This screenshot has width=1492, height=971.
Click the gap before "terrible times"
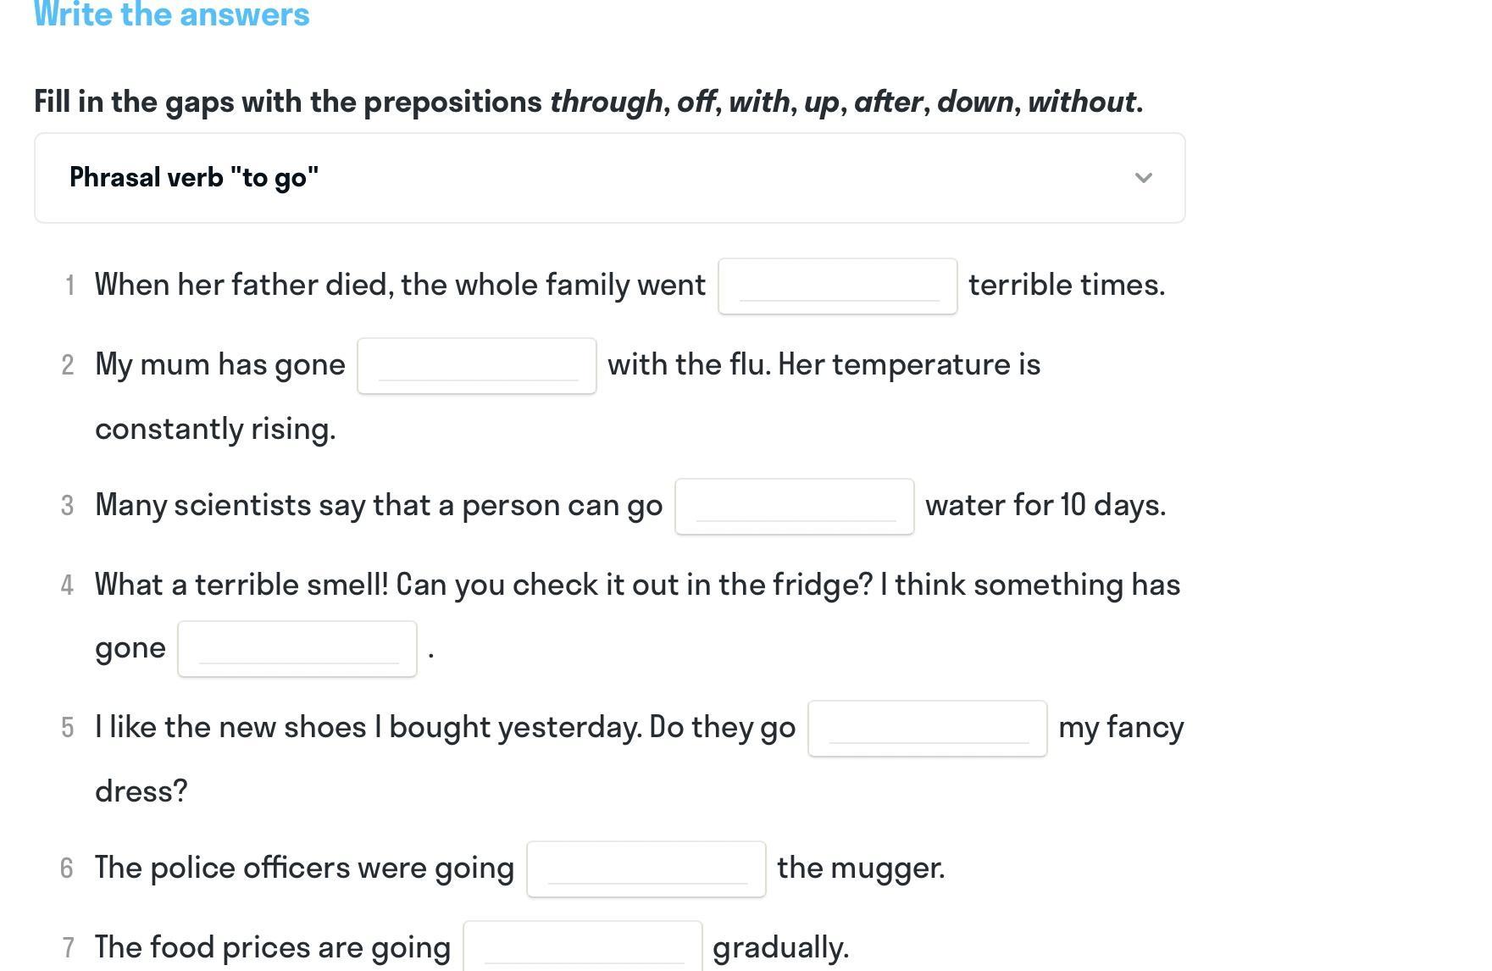tap(838, 286)
